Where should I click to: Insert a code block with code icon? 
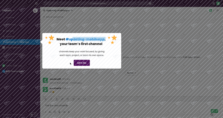pos(79,99)
